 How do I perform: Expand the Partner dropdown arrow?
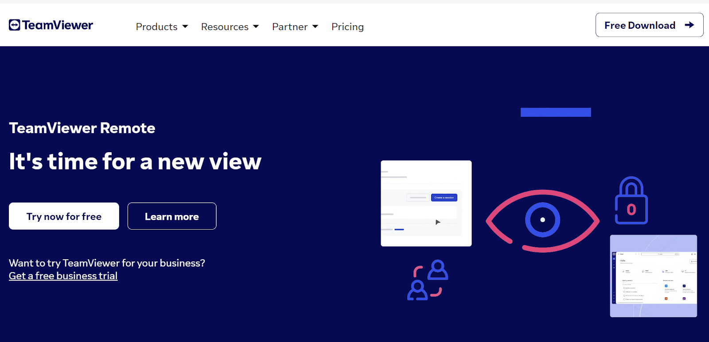point(316,27)
